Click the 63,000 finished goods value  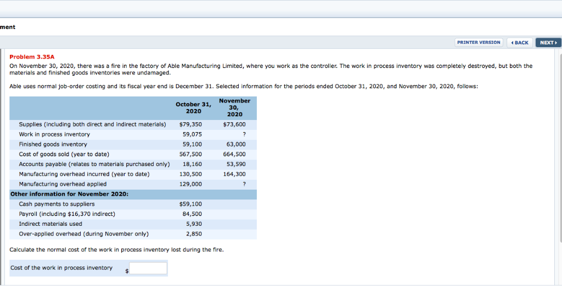236,145
